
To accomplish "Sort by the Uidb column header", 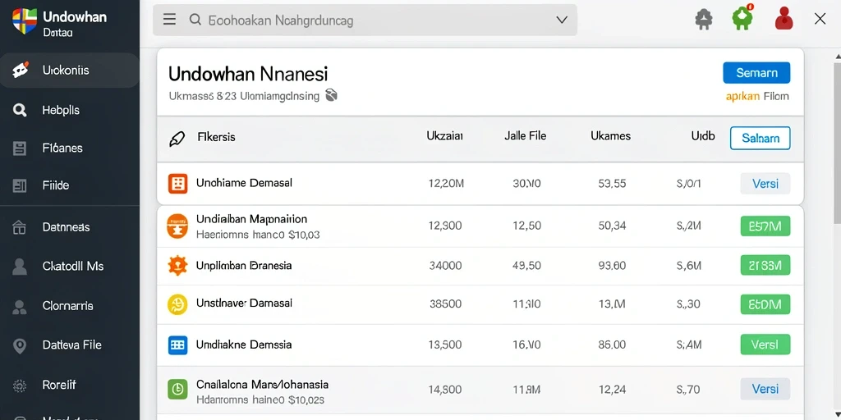I will [x=703, y=136].
